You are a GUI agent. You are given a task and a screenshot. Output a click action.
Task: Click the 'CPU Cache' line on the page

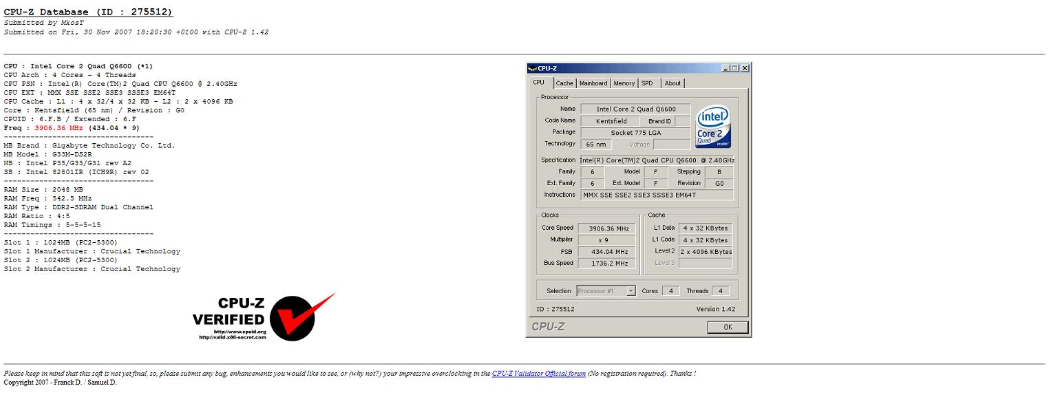click(118, 102)
